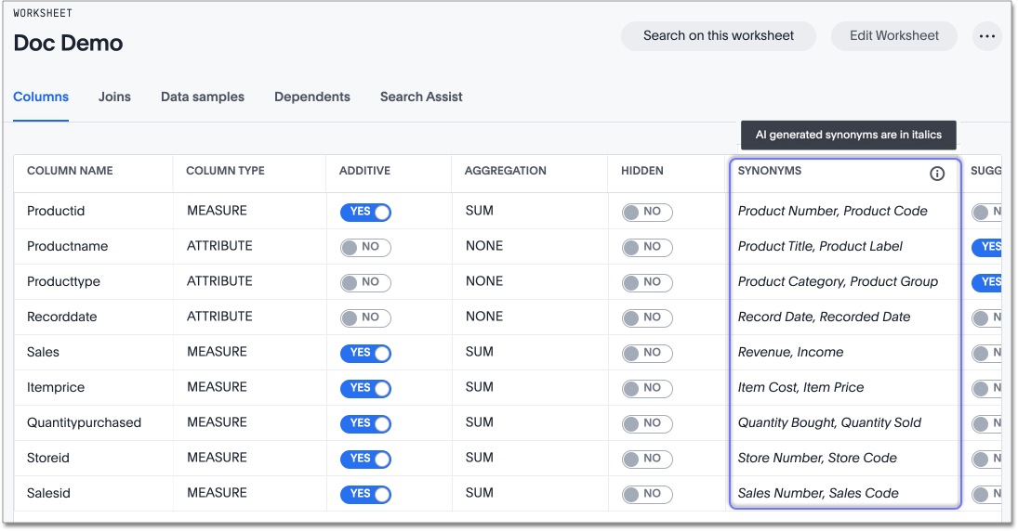The height and width of the screenshot is (531, 1018).
Task: Go to the Search Assist tab
Action: pyautogui.click(x=421, y=97)
